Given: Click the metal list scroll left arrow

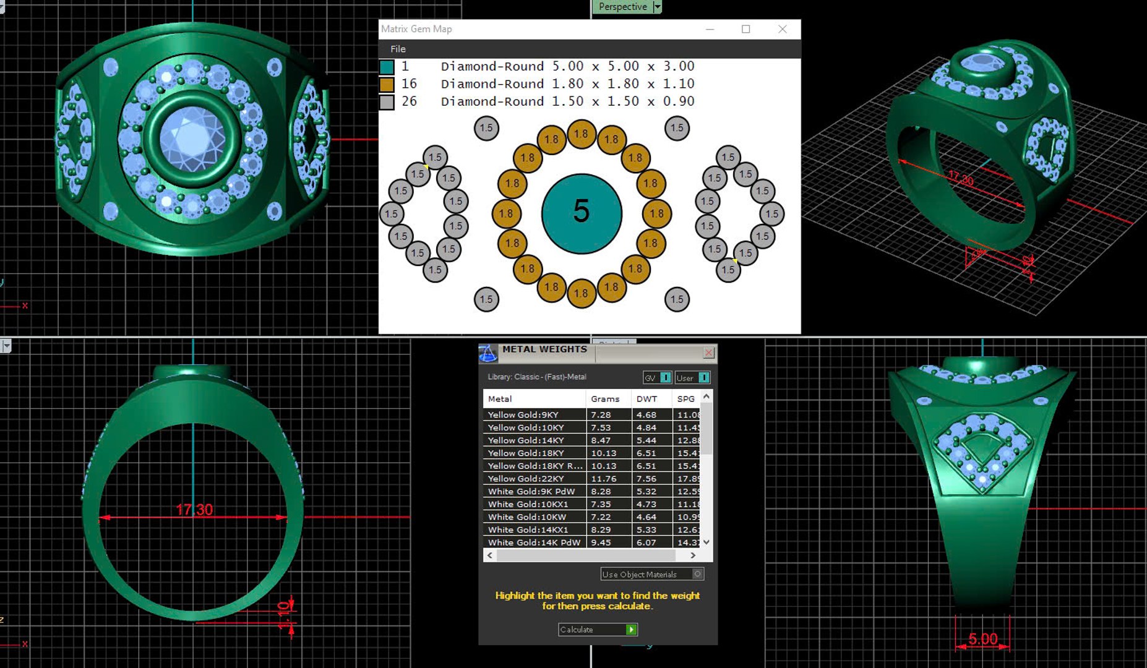Looking at the screenshot, I should (x=490, y=555).
